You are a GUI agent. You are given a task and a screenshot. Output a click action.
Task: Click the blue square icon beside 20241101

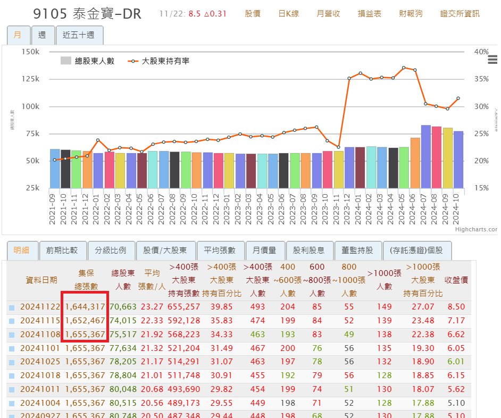coord(12,348)
